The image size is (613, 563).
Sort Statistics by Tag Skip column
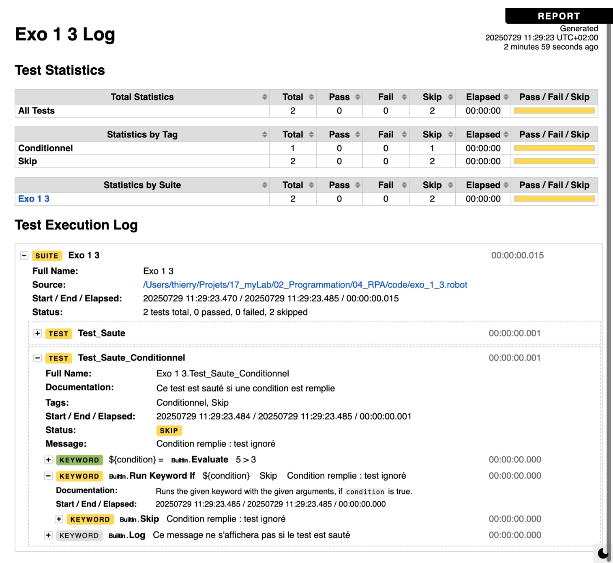point(432,135)
